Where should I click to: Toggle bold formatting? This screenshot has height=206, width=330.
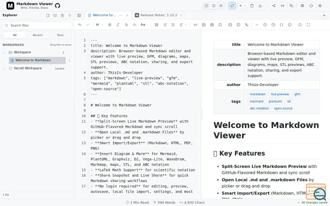pyautogui.click(x=110, y=25)
